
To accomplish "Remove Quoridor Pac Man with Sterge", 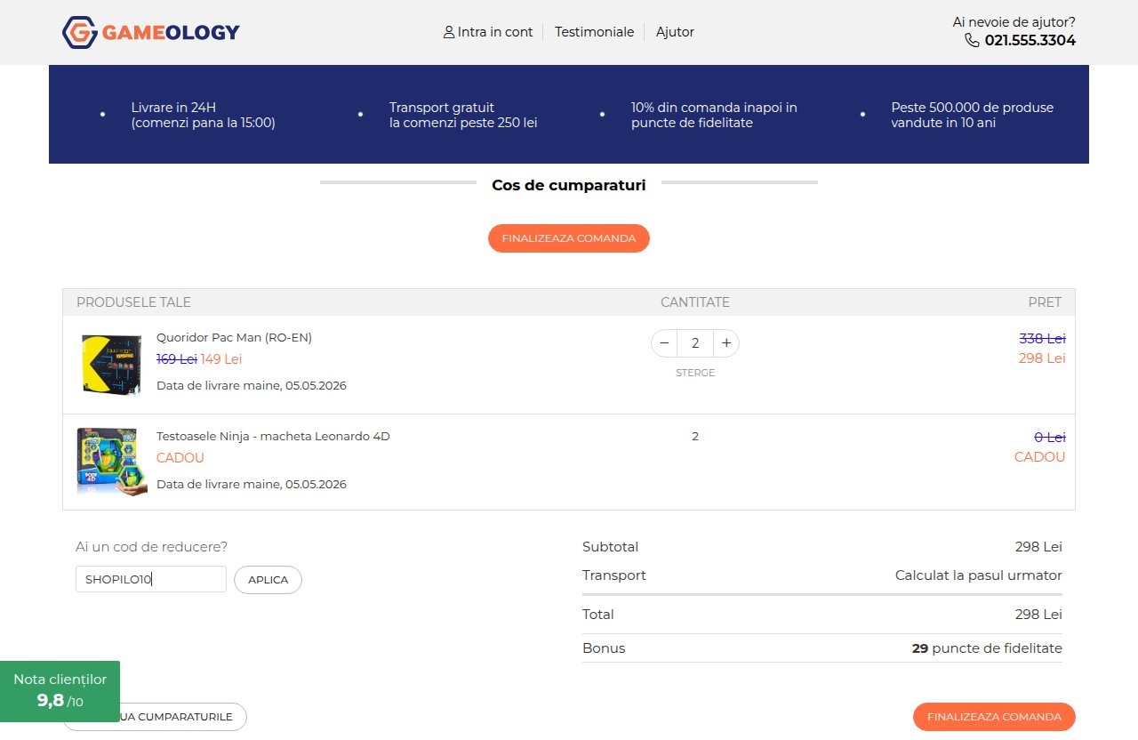I will [x=695, y=373].
